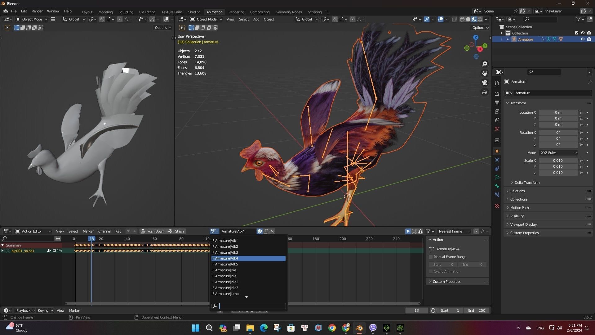Click the viewport zoom magnifier icon
The image size is (595, 335).
(484, 64)
